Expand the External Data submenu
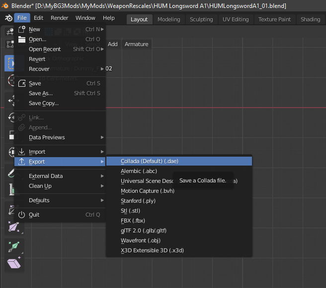This screenshot has width=326, height=288. point(60,176)
